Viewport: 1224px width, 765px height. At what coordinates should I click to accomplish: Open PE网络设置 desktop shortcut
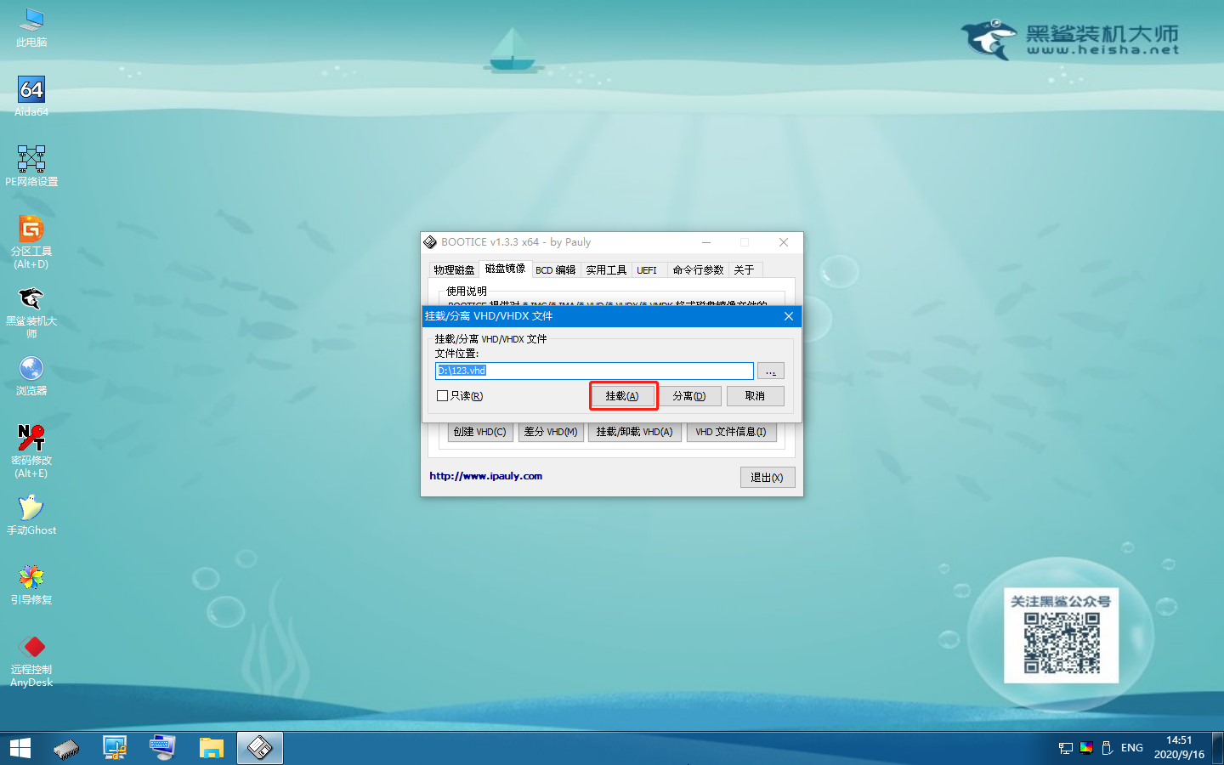point(31,166)
